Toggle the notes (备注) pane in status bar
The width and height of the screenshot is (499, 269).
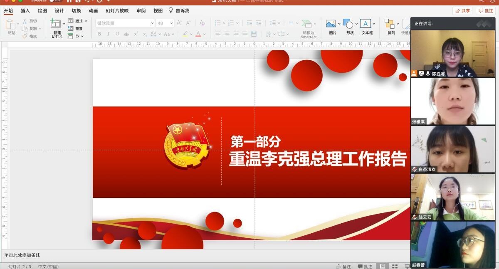(x=343, y=266)
